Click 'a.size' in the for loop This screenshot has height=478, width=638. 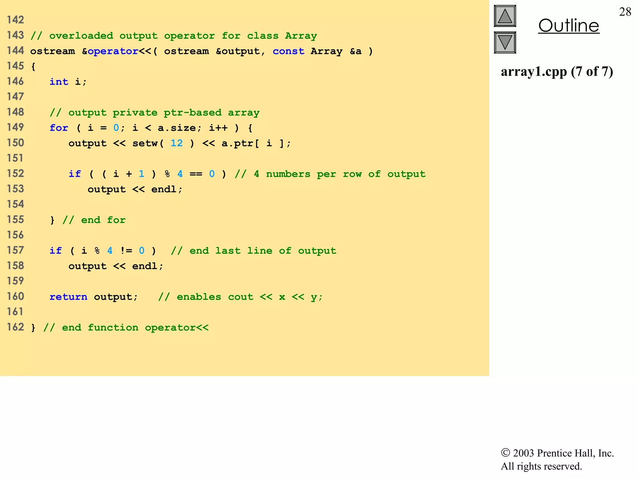pyautogui.click(x=177, y=128)
